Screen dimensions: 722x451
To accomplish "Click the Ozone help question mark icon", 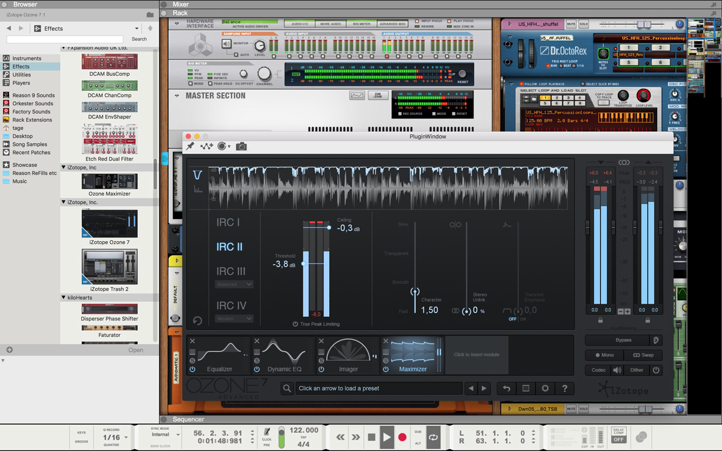I will point(564,388).
